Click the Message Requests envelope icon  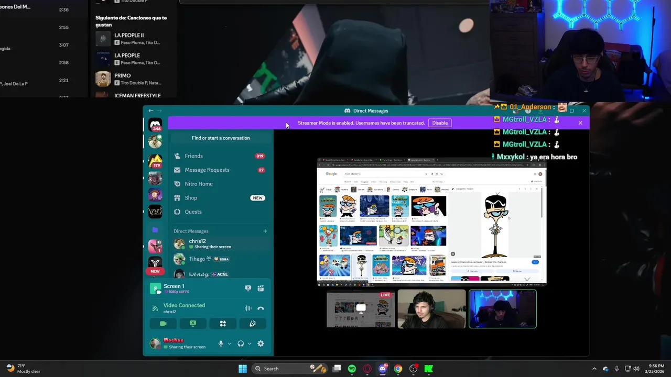click(177, 170)
